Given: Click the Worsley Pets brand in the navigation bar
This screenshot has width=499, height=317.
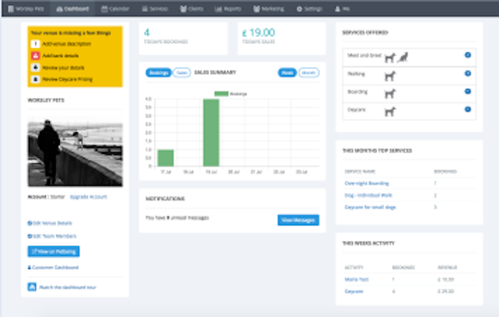Looking at the screenshot, I should click(26, 9).
